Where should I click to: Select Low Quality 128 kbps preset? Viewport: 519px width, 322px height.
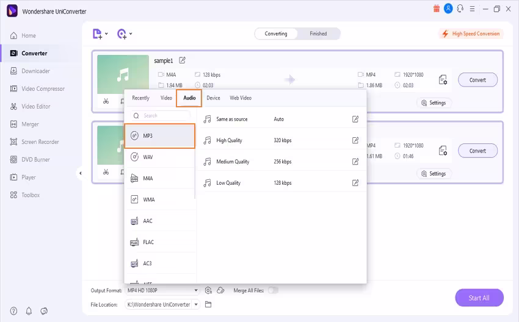pos(282,183)
